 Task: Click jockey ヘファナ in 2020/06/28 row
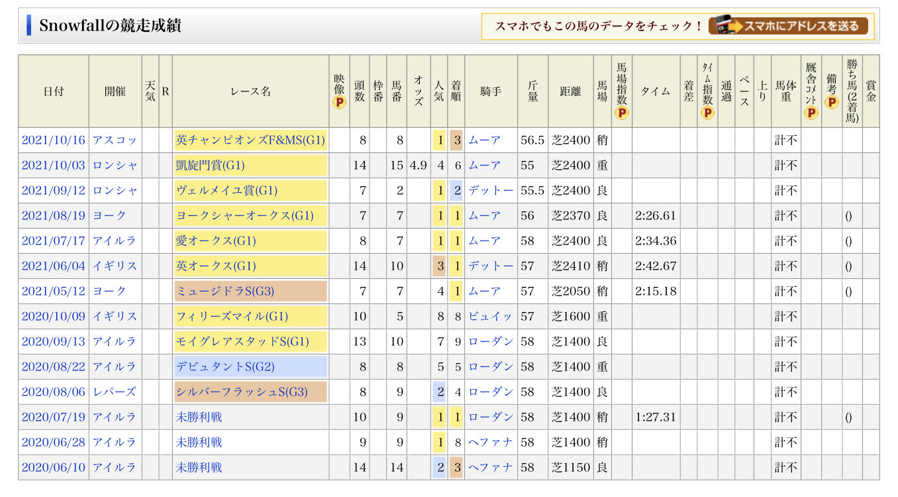tap(491, 443)
